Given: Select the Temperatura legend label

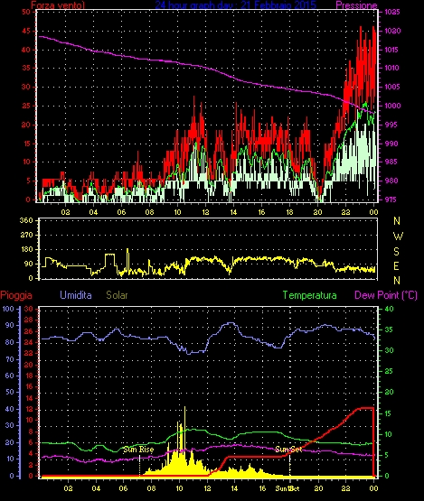Looking at the screenshot, I should tap(309, 295).
